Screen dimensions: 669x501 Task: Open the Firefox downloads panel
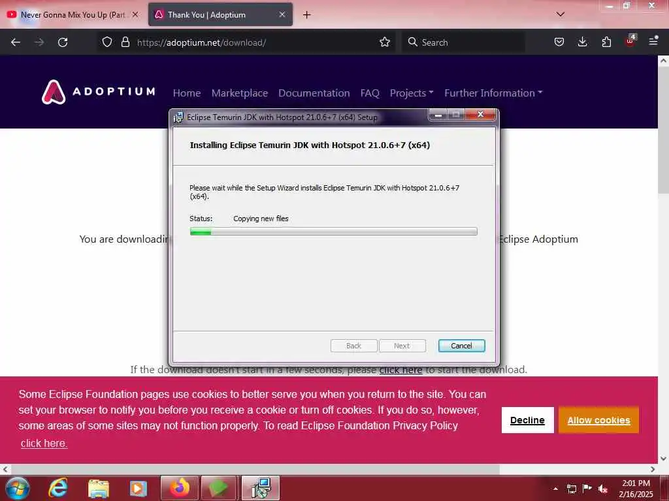click(582, 42)
